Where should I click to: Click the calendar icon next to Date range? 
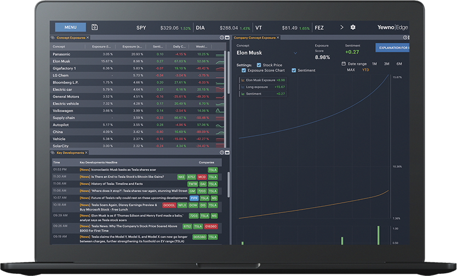[x=344, y=63]
